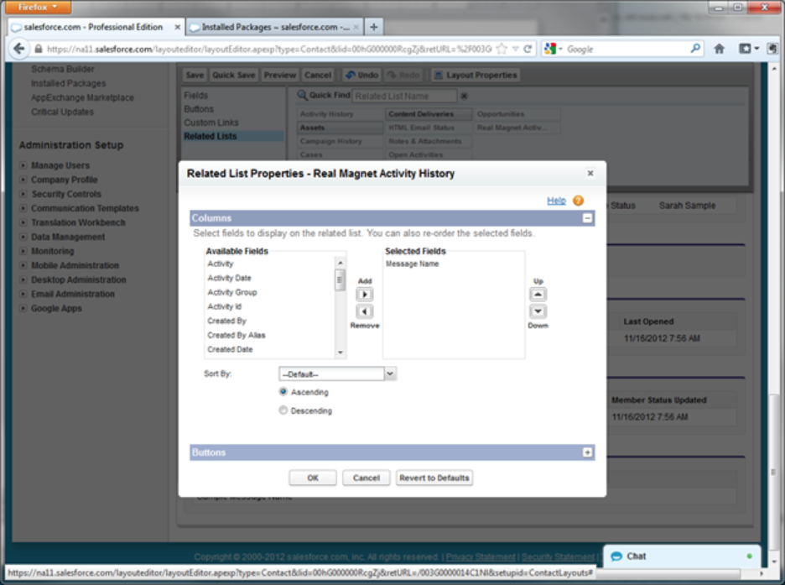
Task: Open AppExchange Marketplace sidebar link
Action: (82, 97)
